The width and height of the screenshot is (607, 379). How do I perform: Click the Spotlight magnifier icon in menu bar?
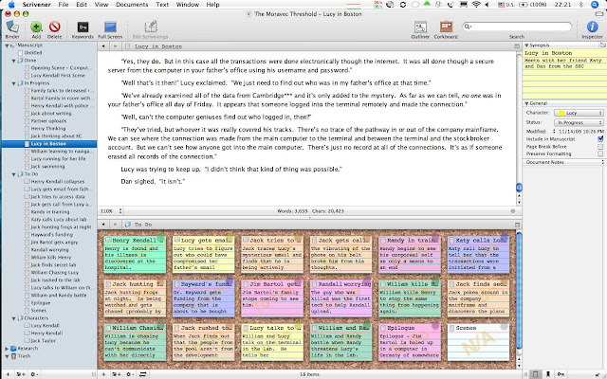pos(595,5)
